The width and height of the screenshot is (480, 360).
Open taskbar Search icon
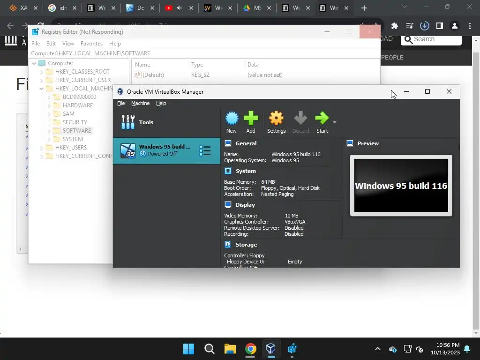click(210, 349)
